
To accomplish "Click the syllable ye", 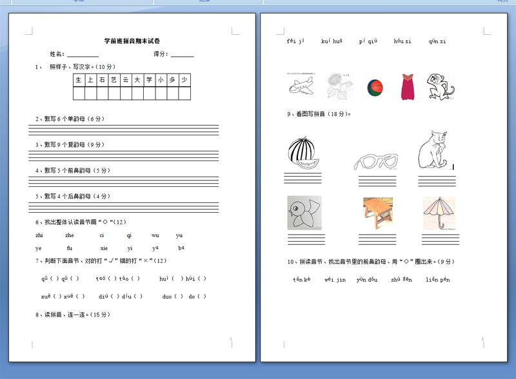I will 39,248.
